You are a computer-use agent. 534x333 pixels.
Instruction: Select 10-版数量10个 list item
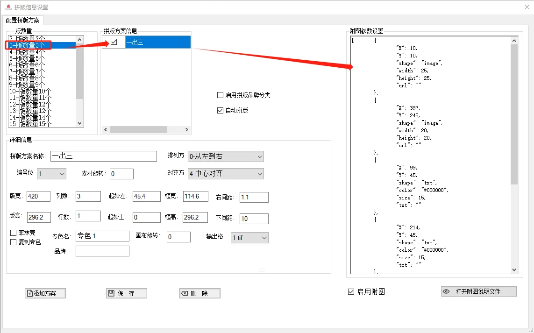click(x=42, y=91)
